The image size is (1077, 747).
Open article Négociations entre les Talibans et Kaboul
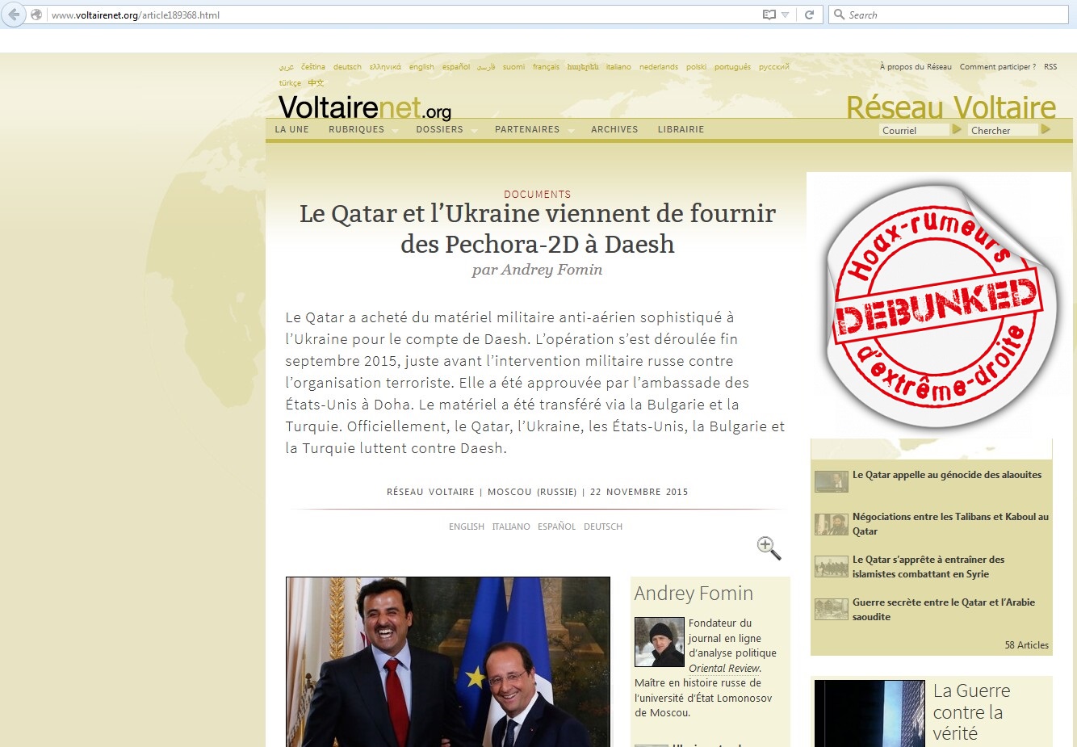click(950, 524)
